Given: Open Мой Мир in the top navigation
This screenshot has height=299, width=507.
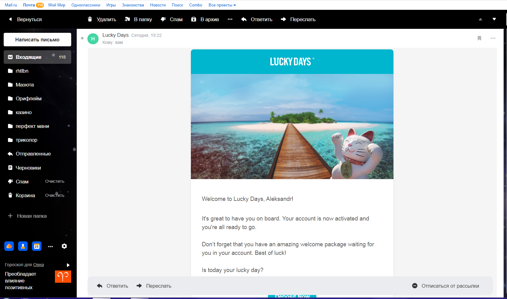Looking at the screenshot, I should pyautogui.click(x=57, y=5).
